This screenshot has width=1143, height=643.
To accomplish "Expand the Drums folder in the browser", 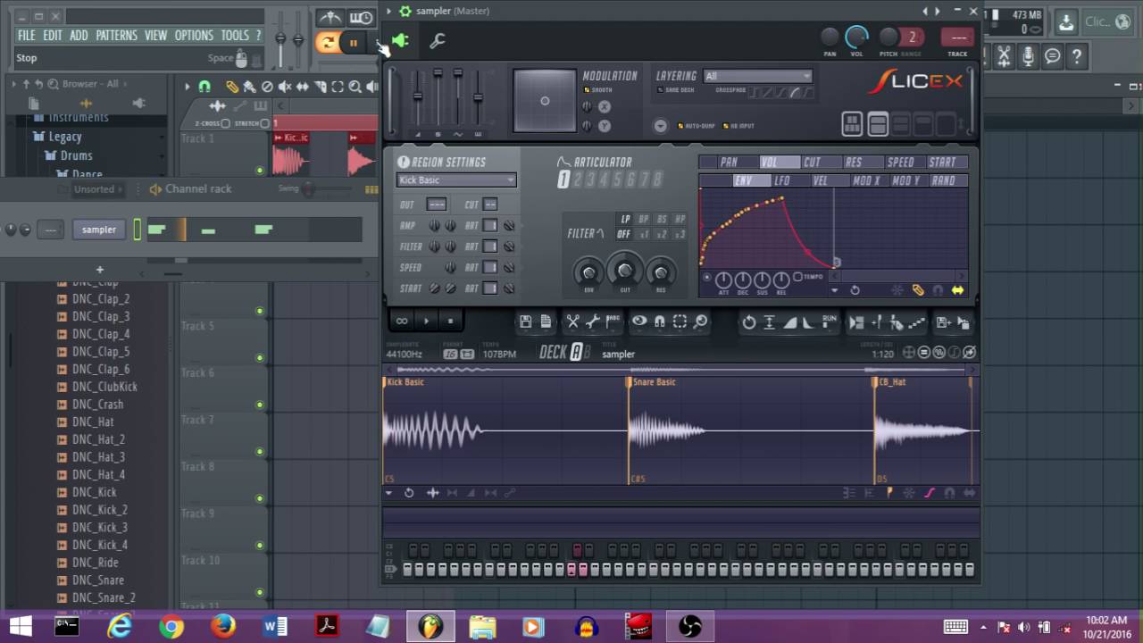I will coord(76,155).
